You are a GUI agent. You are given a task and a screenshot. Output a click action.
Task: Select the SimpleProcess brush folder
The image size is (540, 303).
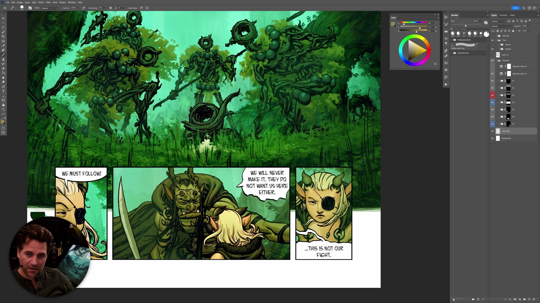[463, 53]
